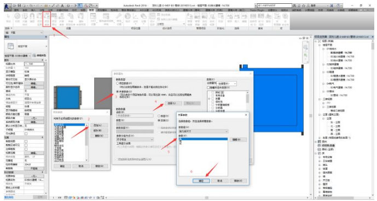Open the group parameter under dropdown
Screen dimensions: 377x201
[x=135, y=139]
